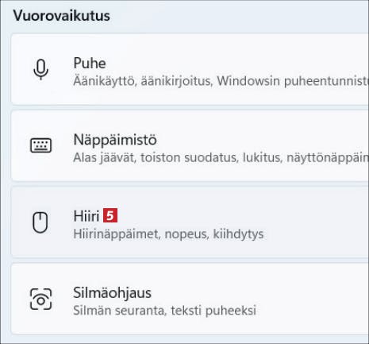Select the eye tracking icon for Silmäohjaus
369x344 pixels.
pos(40,299)
